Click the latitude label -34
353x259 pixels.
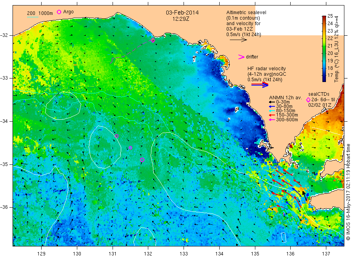(x=4, y=121)
